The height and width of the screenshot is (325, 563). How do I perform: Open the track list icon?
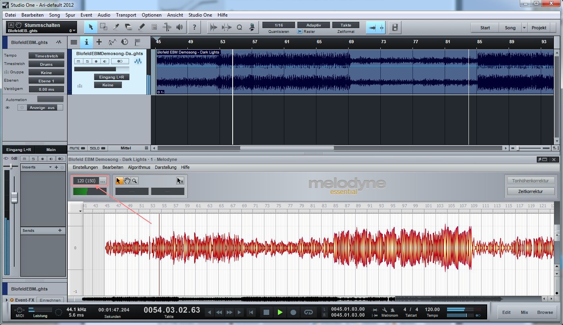pos(74,42)
